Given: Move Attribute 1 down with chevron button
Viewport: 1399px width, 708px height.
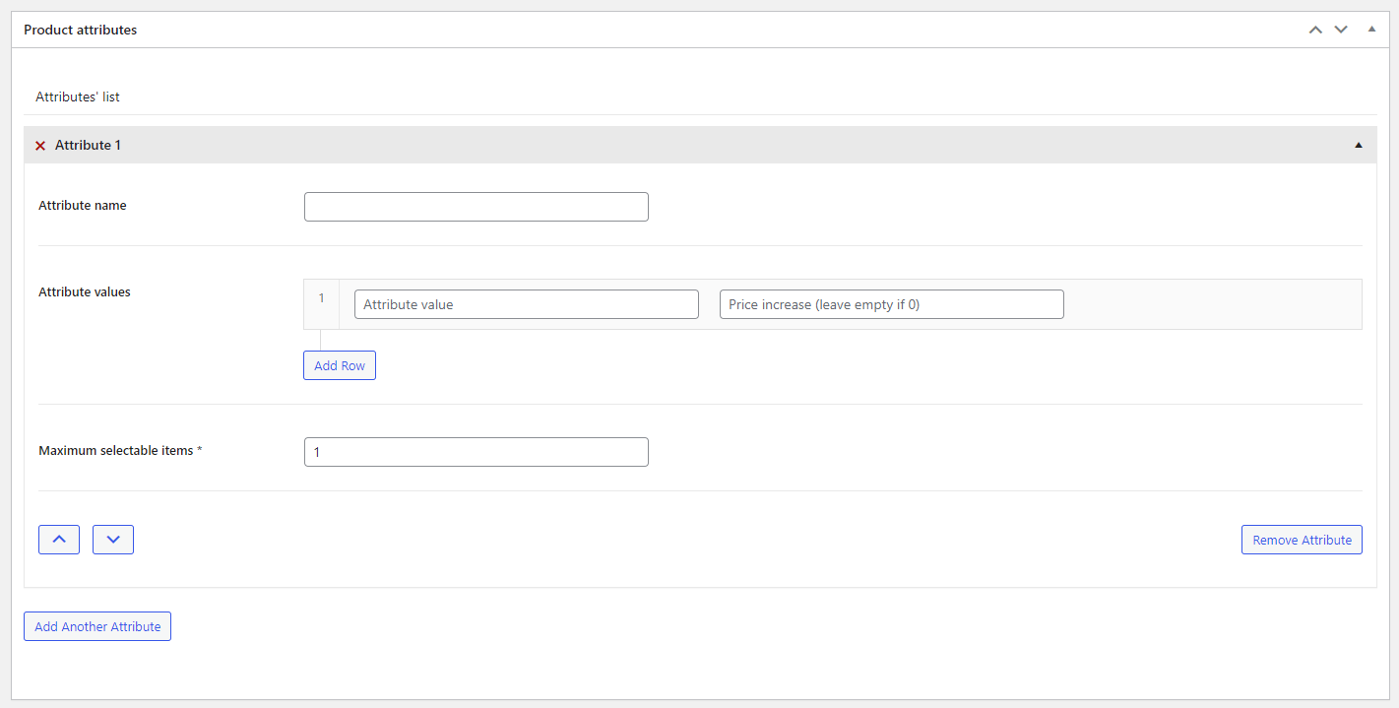Looking at the screenshot, I should (113, 540).
